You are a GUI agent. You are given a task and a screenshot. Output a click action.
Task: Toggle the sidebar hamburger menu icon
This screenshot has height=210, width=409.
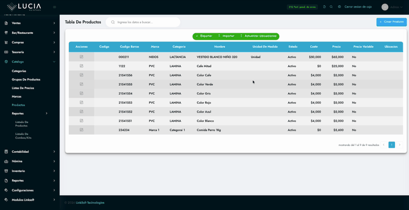pyautogui.click(x=54, y=7)
